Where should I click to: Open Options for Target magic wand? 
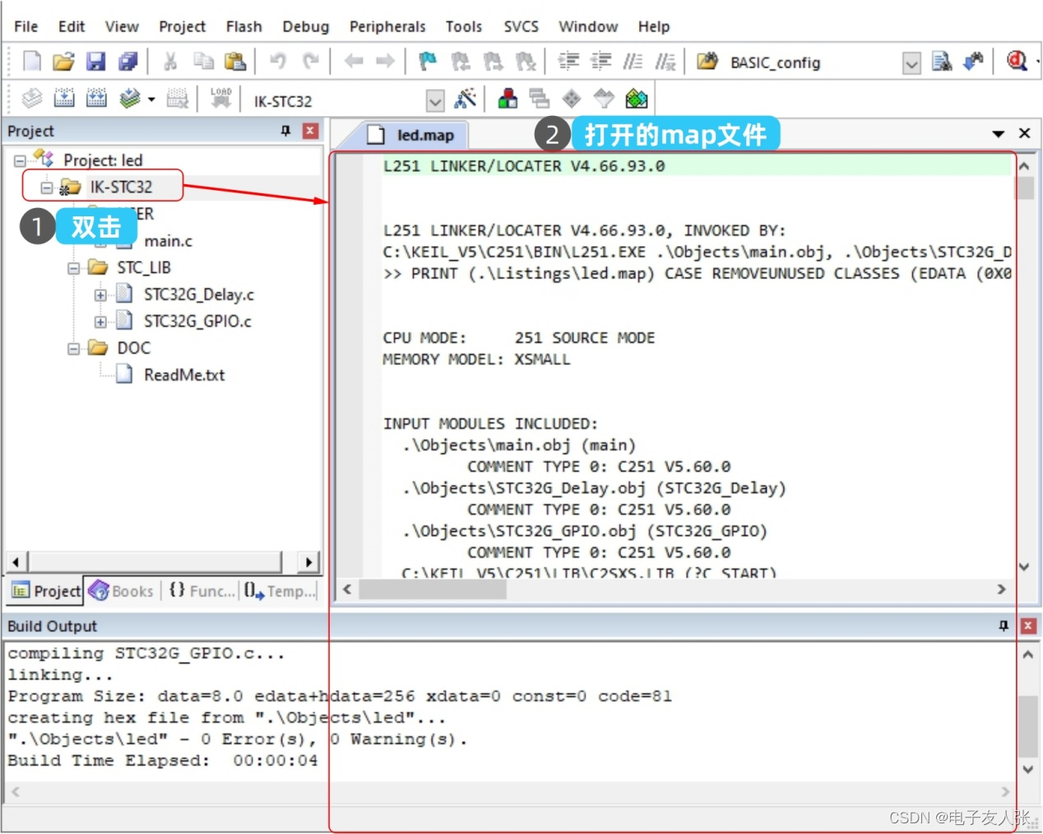[x=466, y=100]
